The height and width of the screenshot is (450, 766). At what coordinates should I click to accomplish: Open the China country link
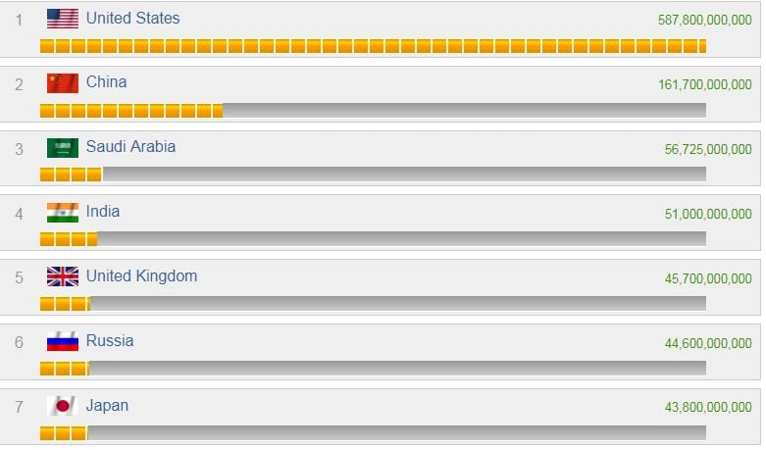106,82
